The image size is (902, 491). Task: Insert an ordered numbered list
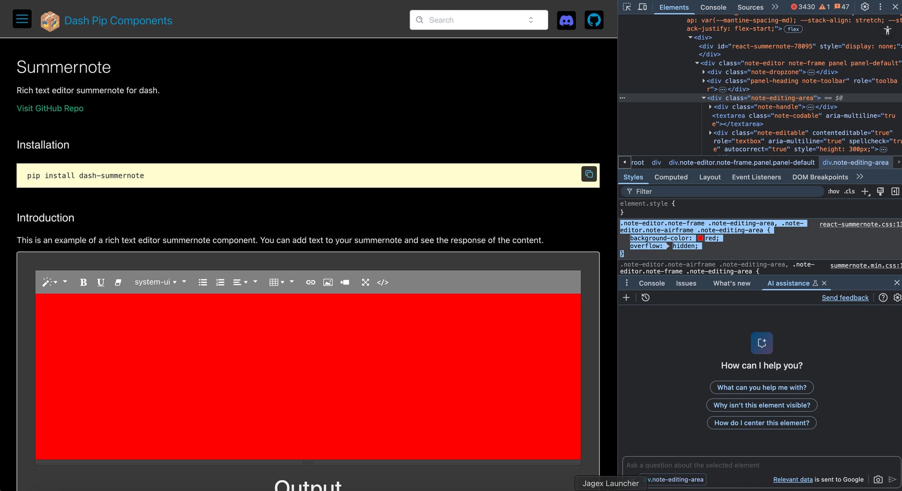tap(220, 282)
